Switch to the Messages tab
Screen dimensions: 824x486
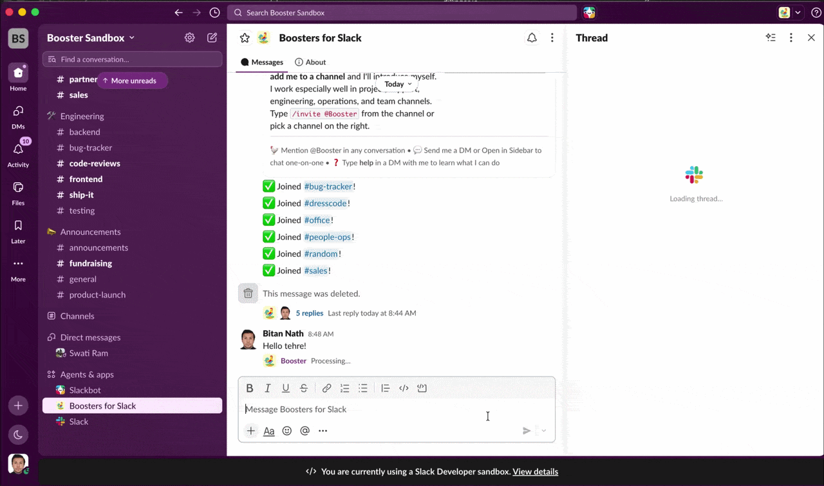click(262, 62)
